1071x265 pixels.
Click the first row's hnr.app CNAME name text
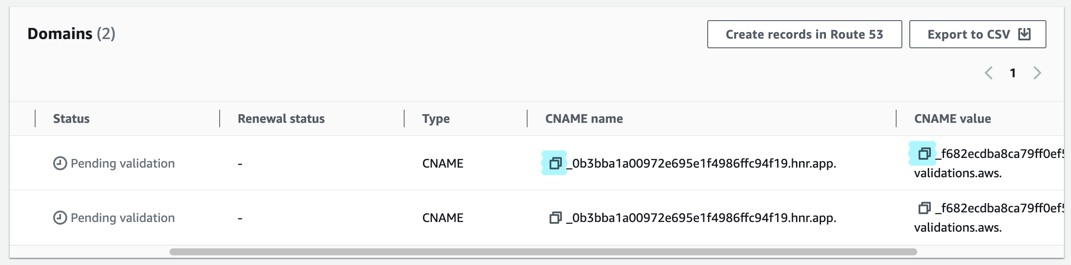(701, 163)
